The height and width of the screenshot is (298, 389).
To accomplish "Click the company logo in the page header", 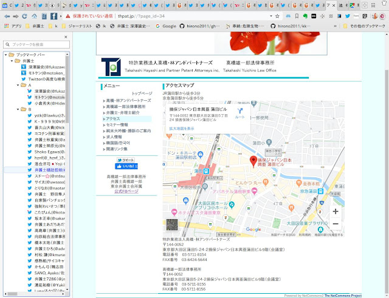I will point(111,67).
